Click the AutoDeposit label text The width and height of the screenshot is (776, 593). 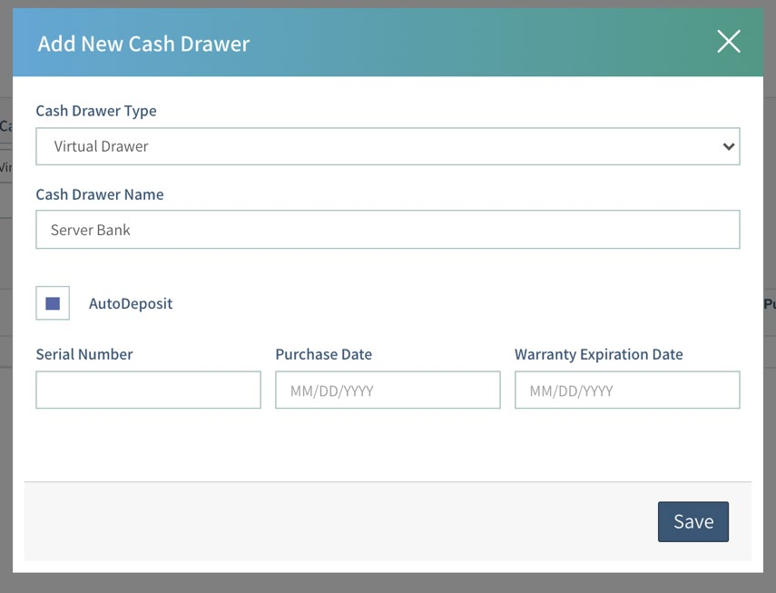click(x=131, y=303)
